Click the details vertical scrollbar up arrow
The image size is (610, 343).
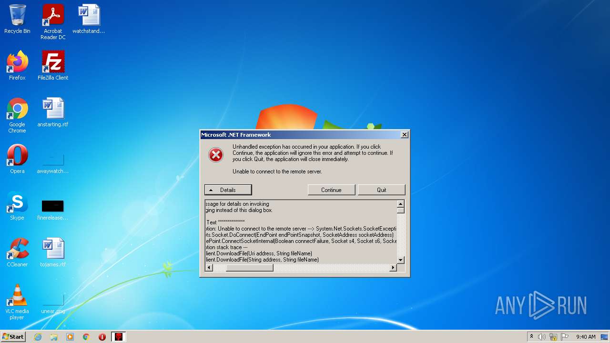(401, 203)
